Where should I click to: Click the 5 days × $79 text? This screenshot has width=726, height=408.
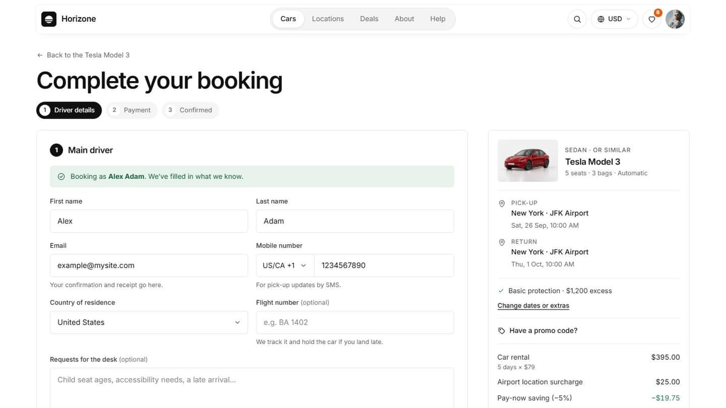[x=516, y=367]
